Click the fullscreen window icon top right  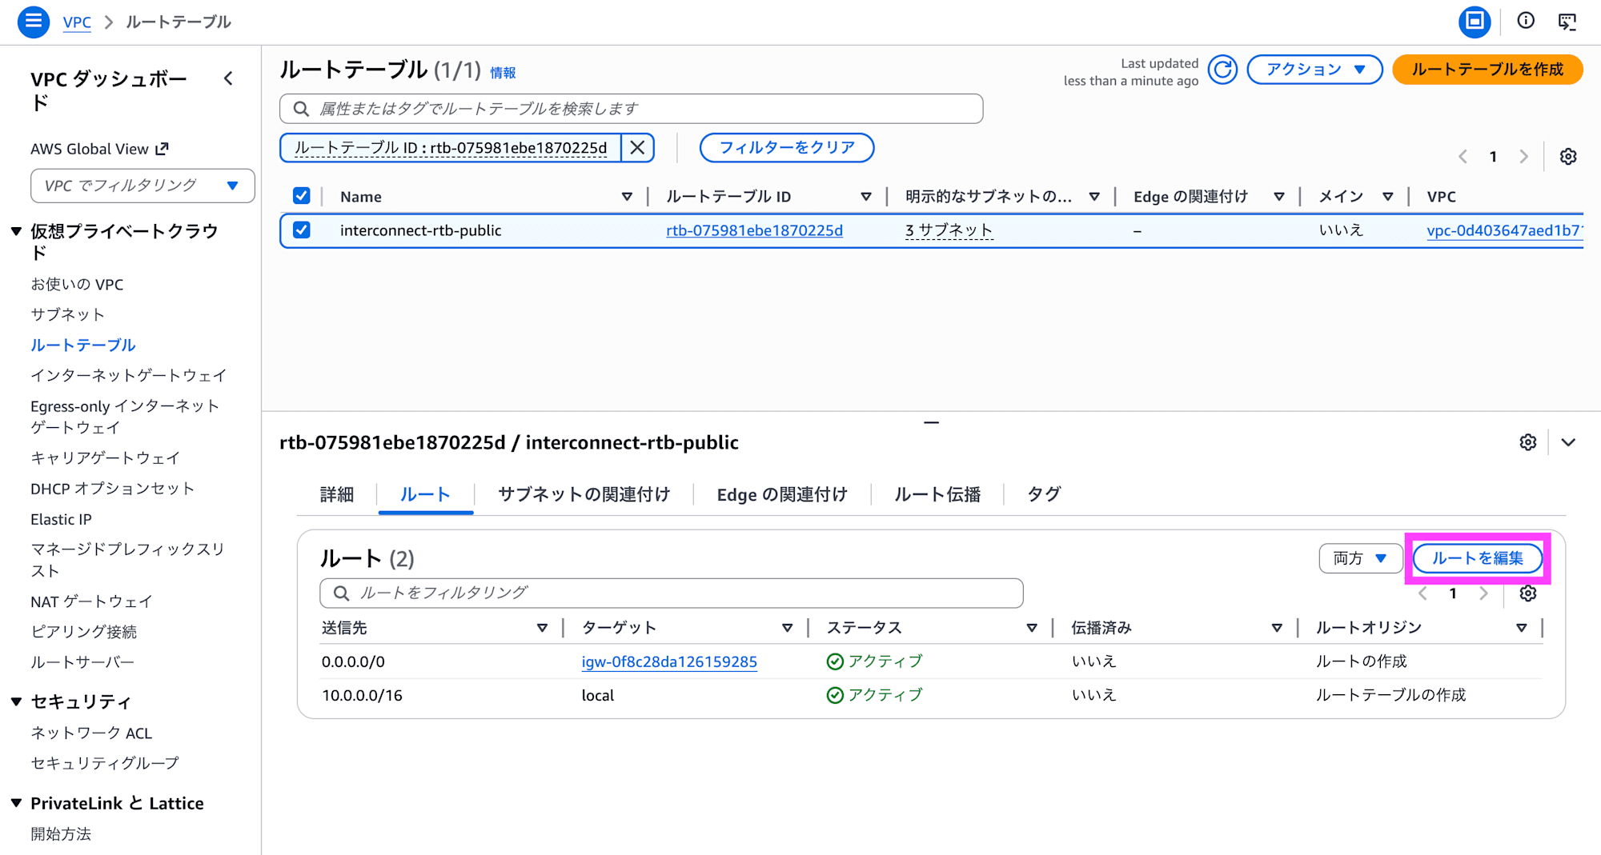pyautogui.click(x=1475, y=22)
